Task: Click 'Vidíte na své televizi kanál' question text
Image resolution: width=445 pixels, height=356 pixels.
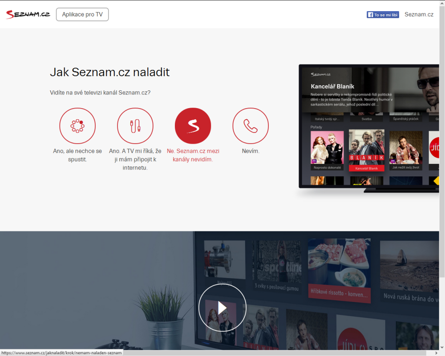Action: (x=100, y=93)
